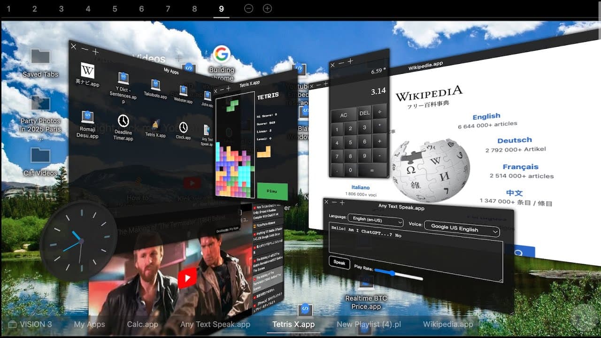Switch to workspace 5

click(x=115, y=8)
